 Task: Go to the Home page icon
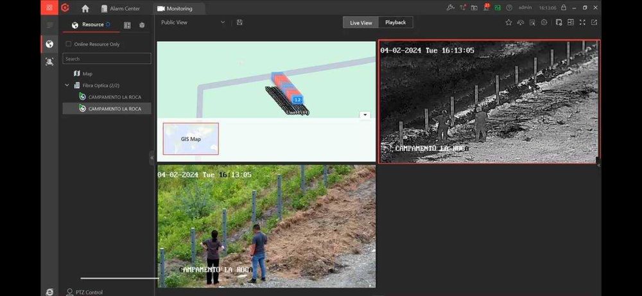tap(85, 8)
